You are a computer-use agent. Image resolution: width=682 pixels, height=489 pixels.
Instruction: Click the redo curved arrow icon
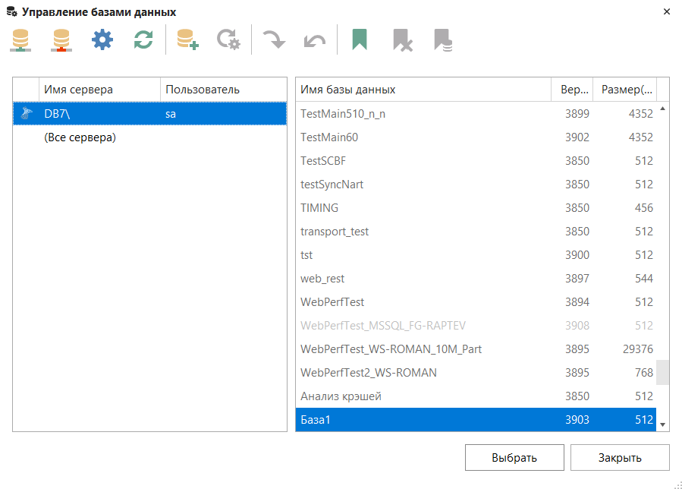pos(273,39)
